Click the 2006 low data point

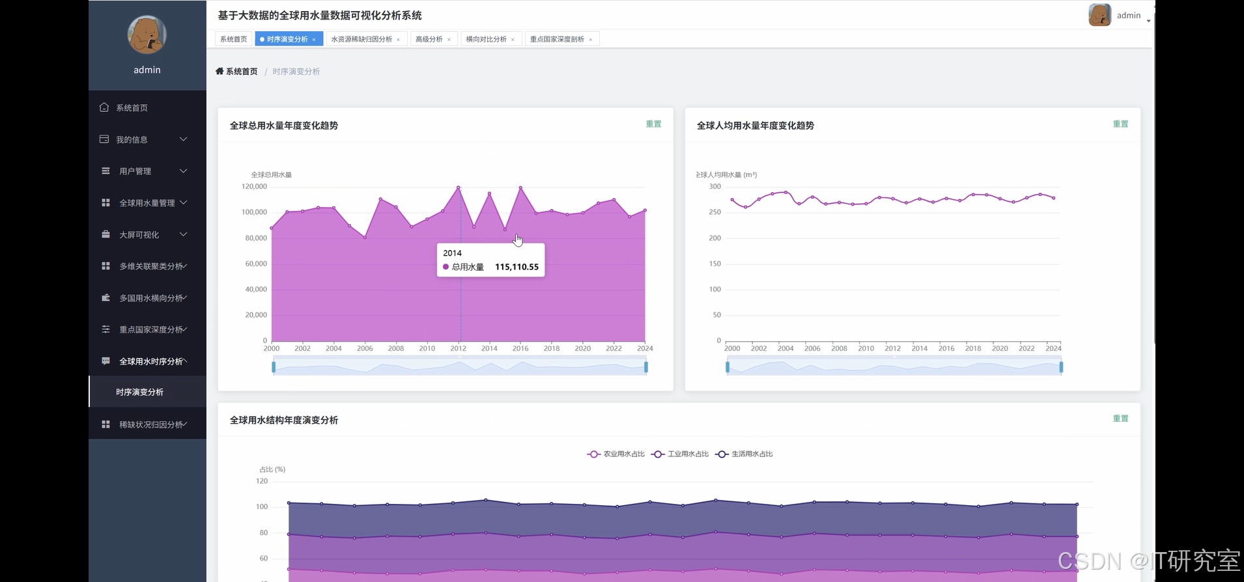pyautogui.click(x=365, y=237)
